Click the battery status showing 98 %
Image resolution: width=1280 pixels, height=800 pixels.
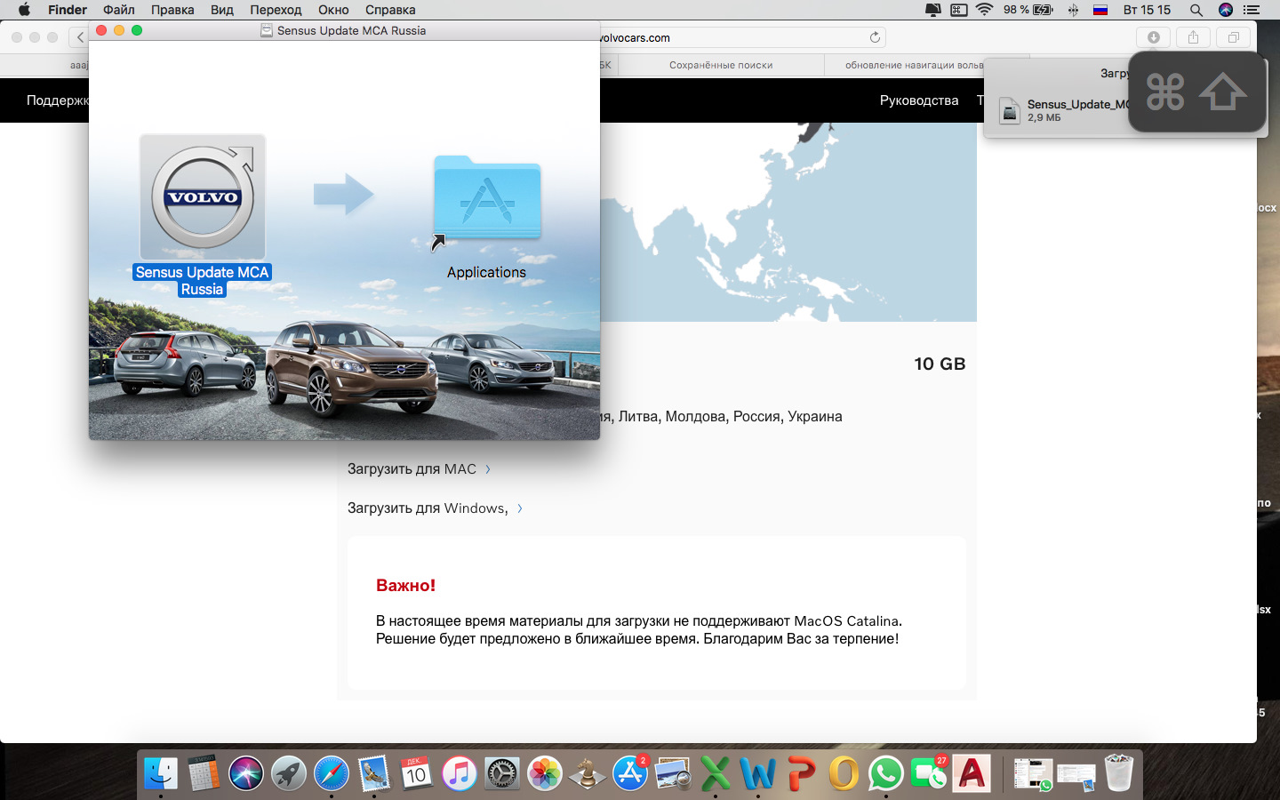point(1028,10)
